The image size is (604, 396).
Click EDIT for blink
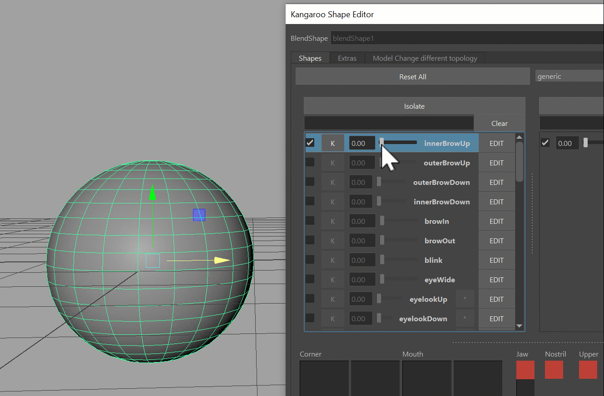pyautogui.click(x=497, y=260)
